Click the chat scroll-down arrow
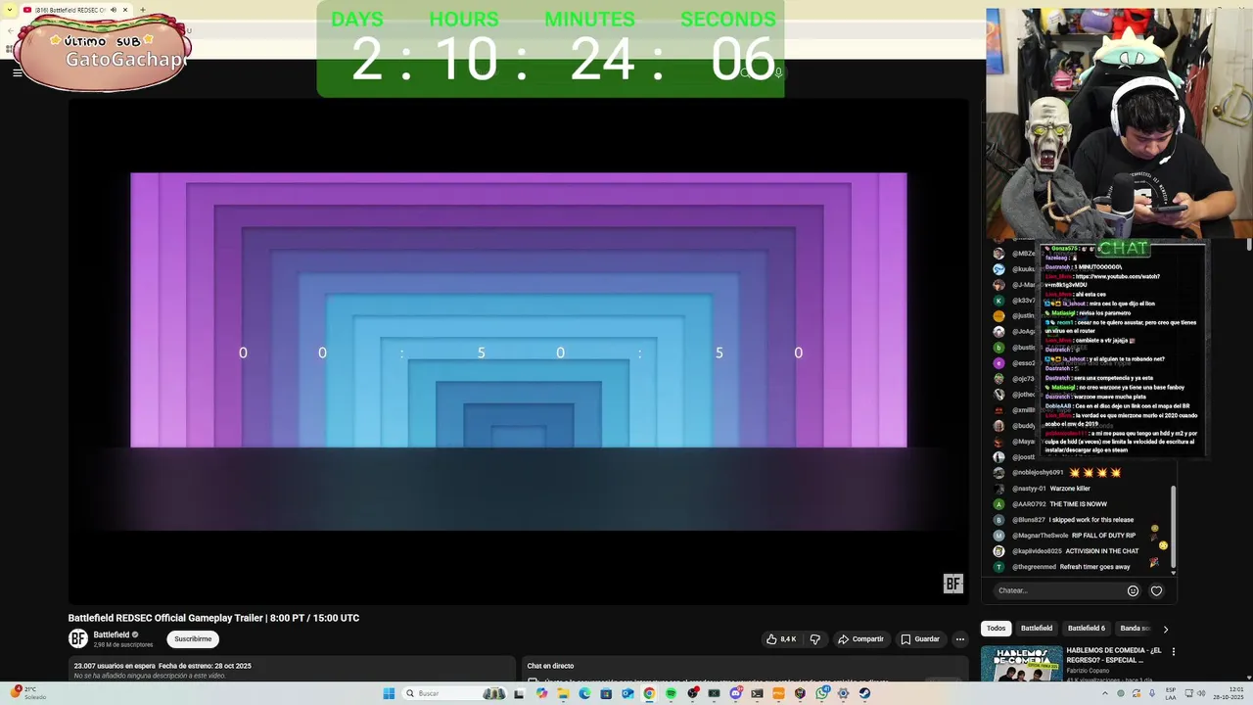Screen dimensions: 1253x705 coord(1173,572)
